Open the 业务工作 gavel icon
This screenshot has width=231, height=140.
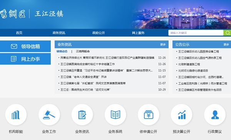(49, 115)
